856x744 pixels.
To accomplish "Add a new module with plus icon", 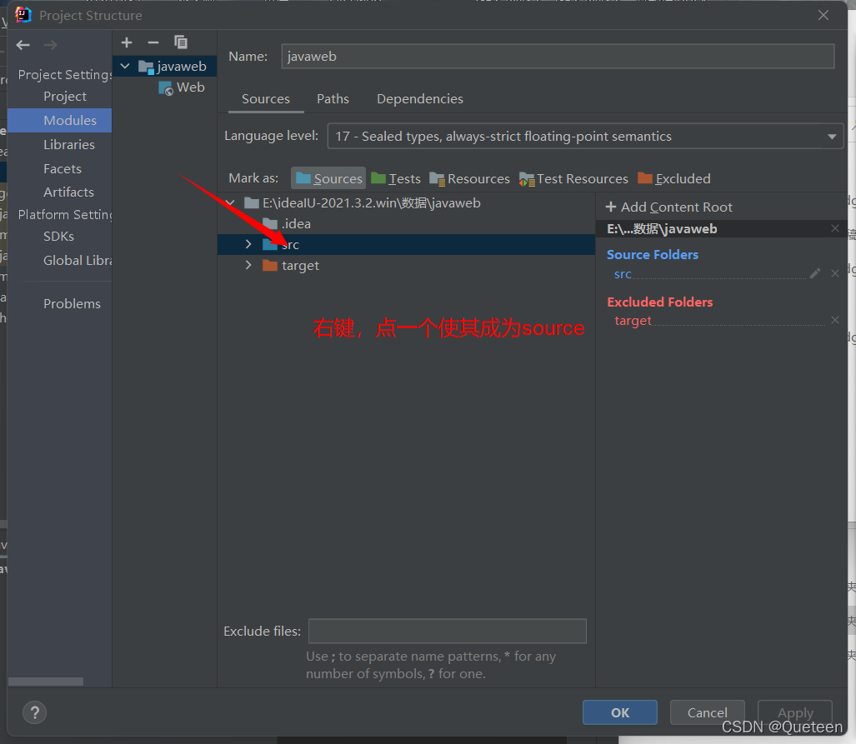I will (127, 42).
